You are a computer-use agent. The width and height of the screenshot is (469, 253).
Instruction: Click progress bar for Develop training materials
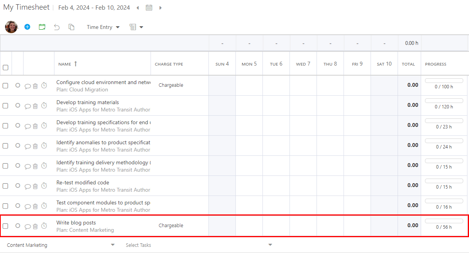click(x=444, y=101)
